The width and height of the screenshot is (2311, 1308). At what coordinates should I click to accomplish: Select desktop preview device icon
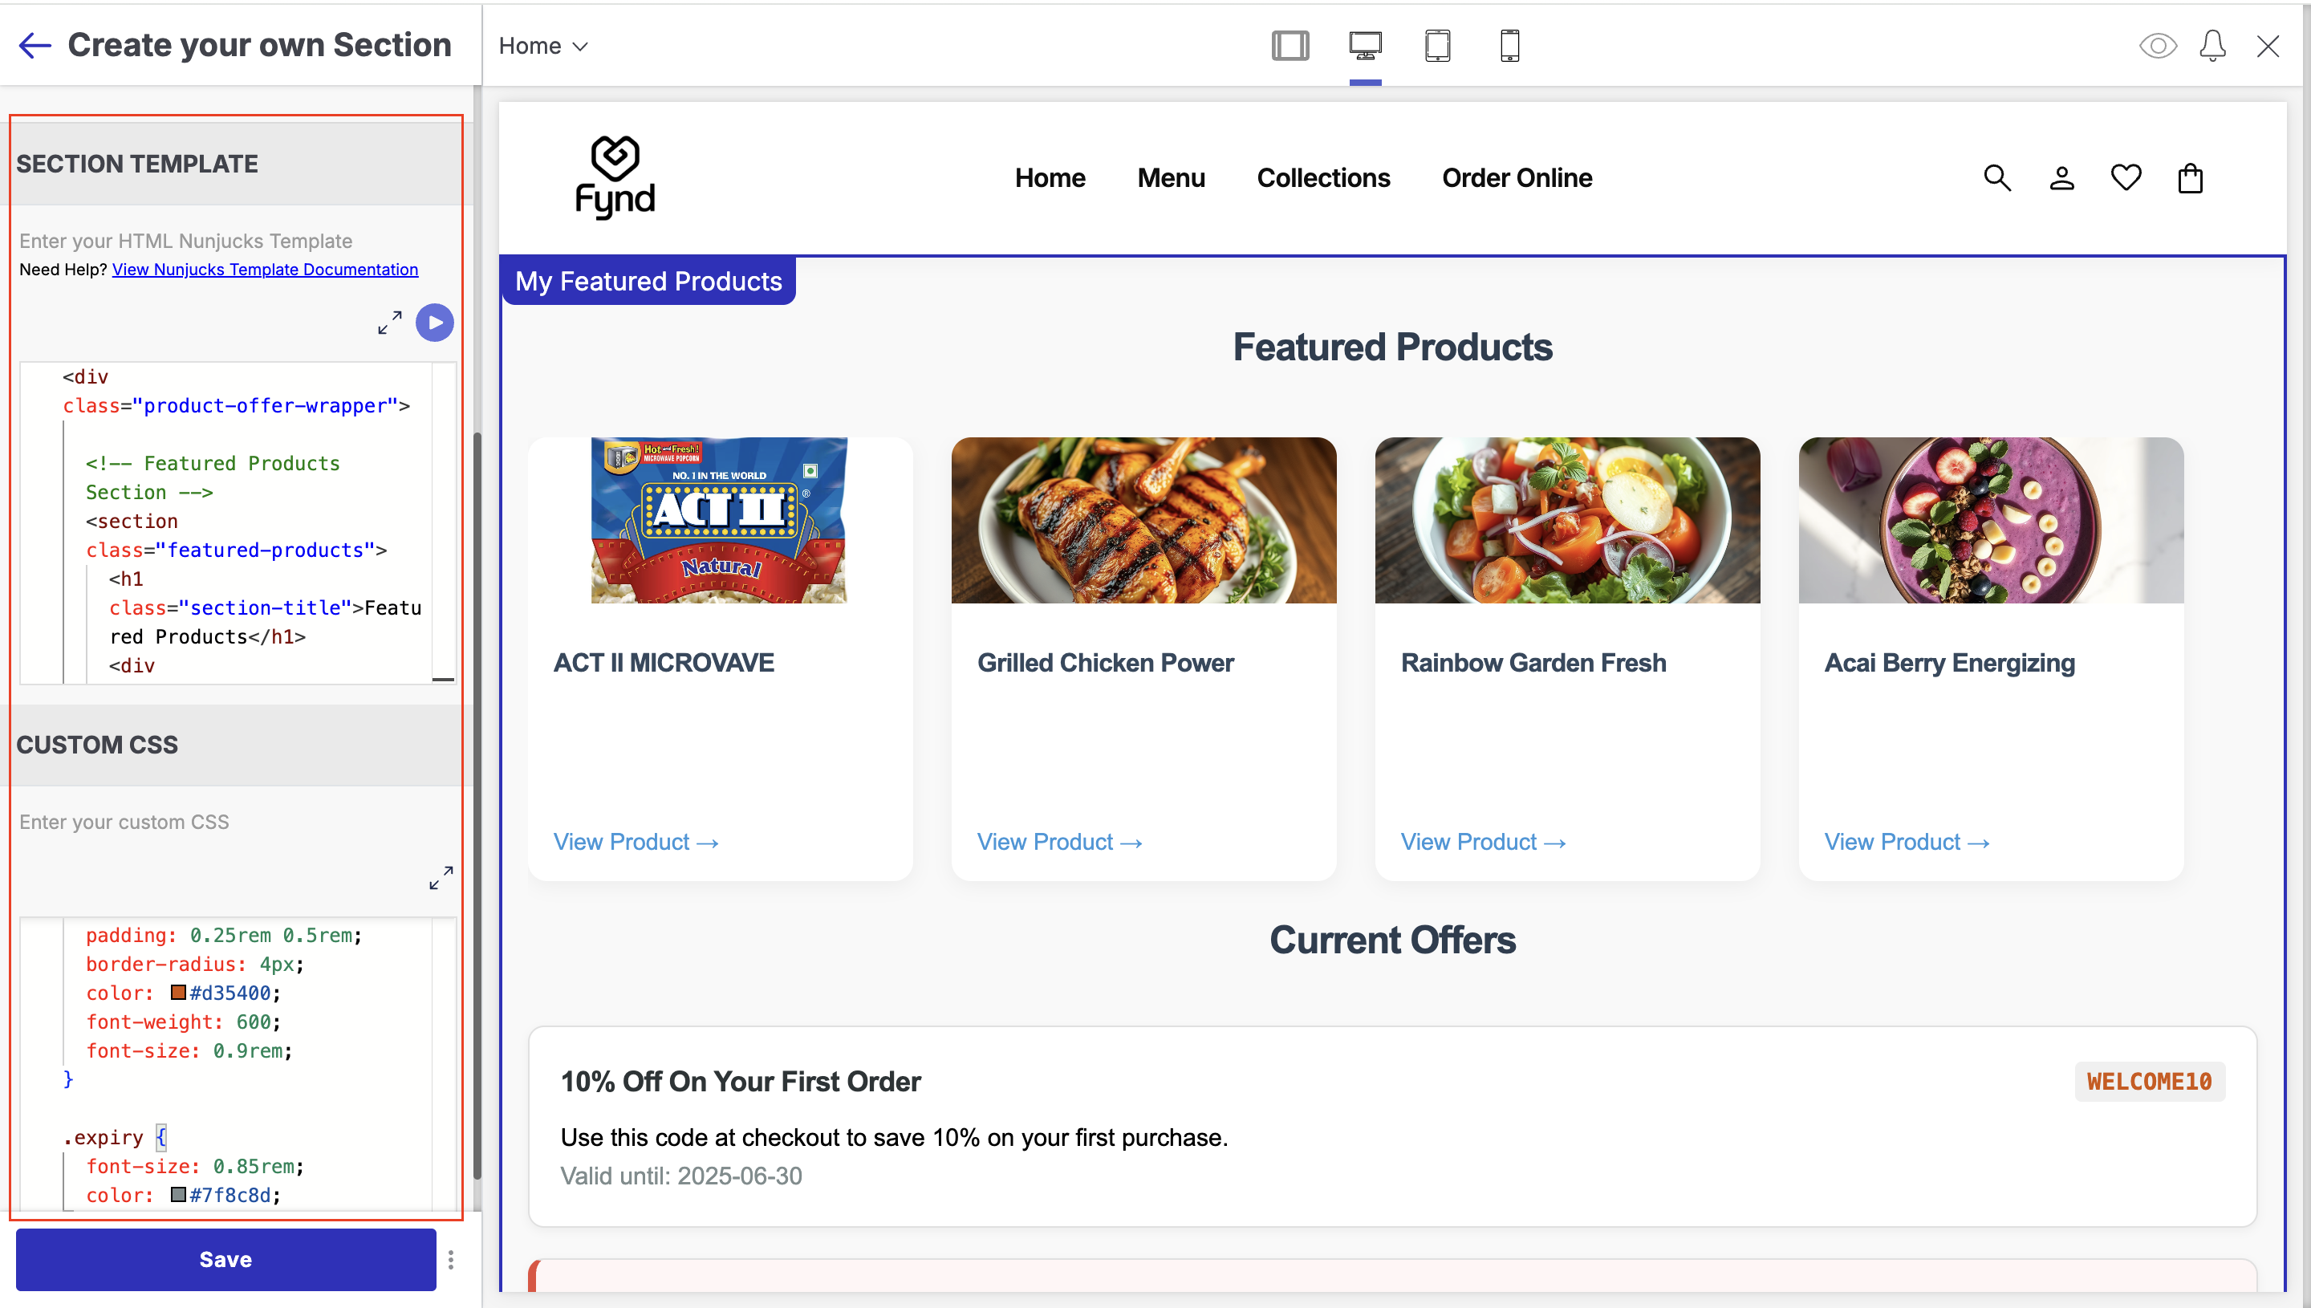1364,45
